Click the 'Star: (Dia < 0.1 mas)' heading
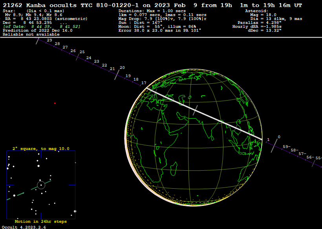Screen dimensions: 322x229 [33, 11]
